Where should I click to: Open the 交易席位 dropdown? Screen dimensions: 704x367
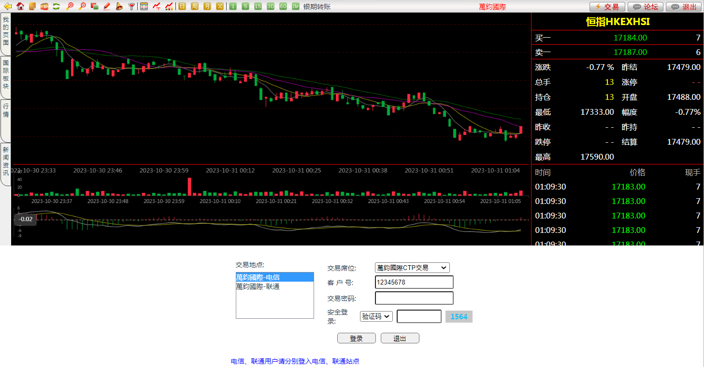click(x=412, y=268)
